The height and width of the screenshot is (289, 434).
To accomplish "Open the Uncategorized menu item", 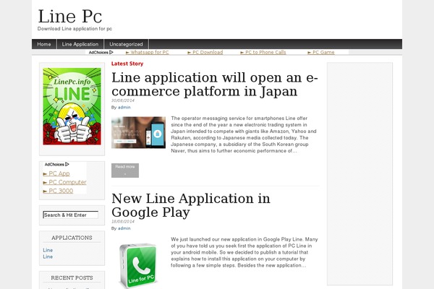I will point(126,44).
